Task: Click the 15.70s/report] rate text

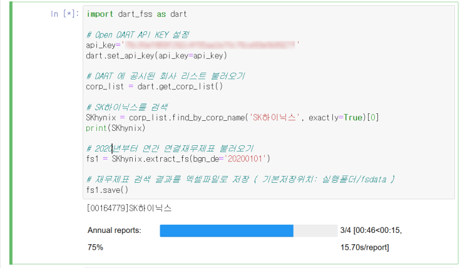Action: tap(364, 247)
